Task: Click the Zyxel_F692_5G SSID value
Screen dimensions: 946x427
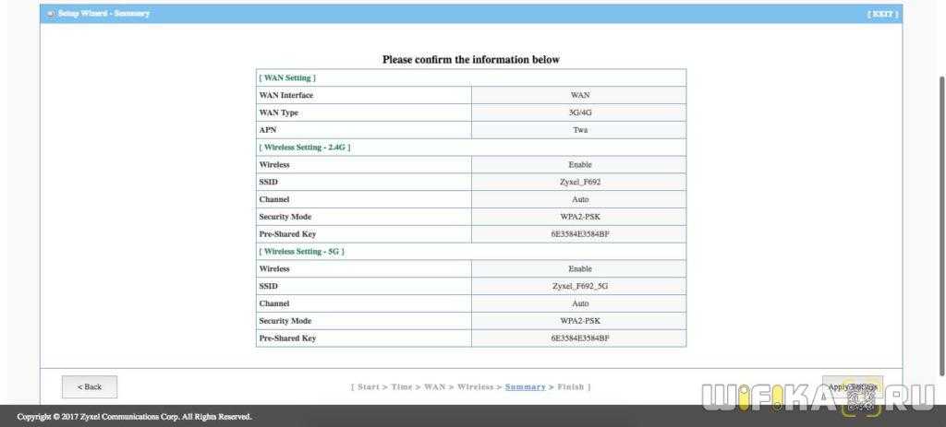Action: click(579, 286)
